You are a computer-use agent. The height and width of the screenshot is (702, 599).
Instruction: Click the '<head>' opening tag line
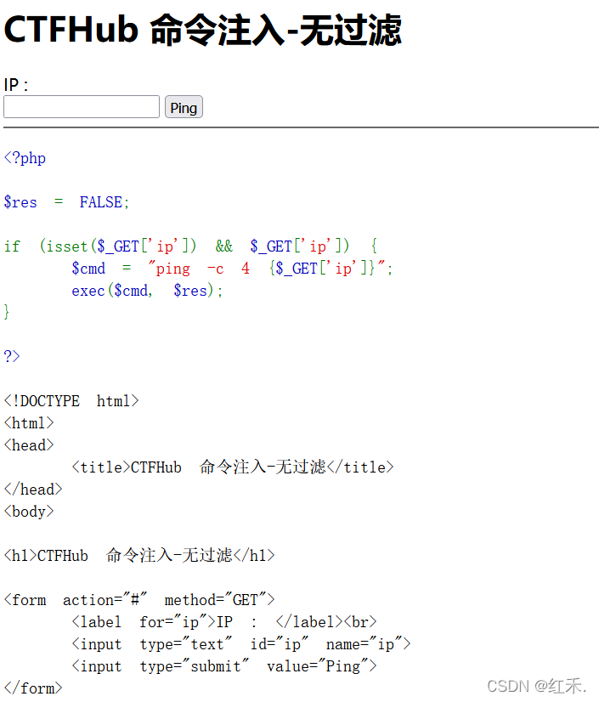point(29,445)
